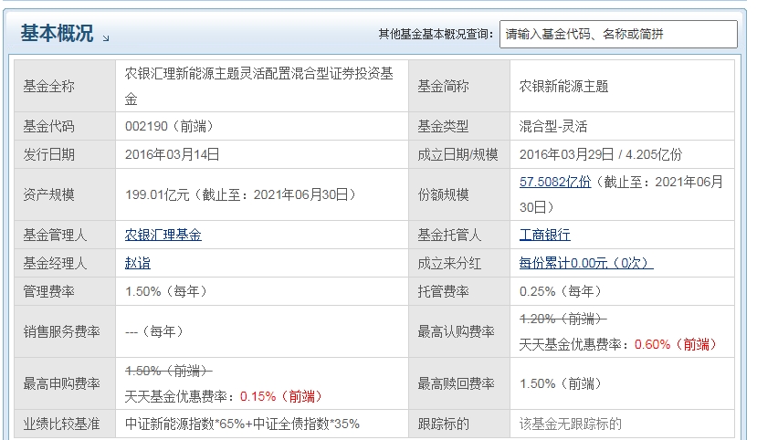
Task: Click the struck-through 1.50%（前端） purchase rate
Action: click(168, 371)
